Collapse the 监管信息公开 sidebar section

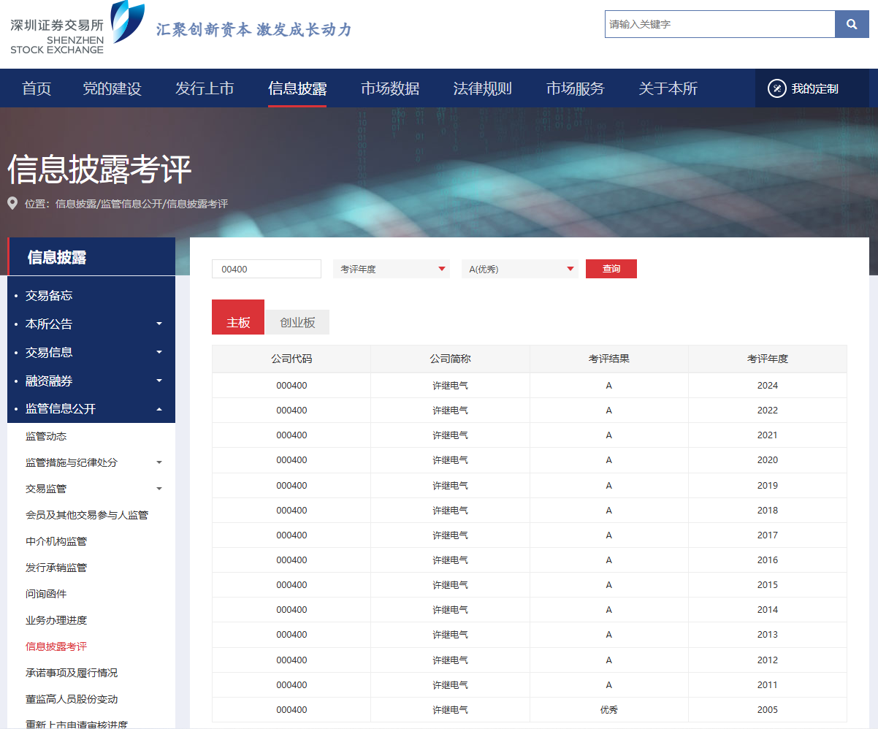tap(159, 409)
